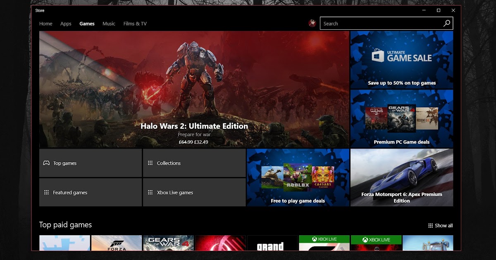Open the Films & TV tab
The image size is (496, 260).
point(135,24)
